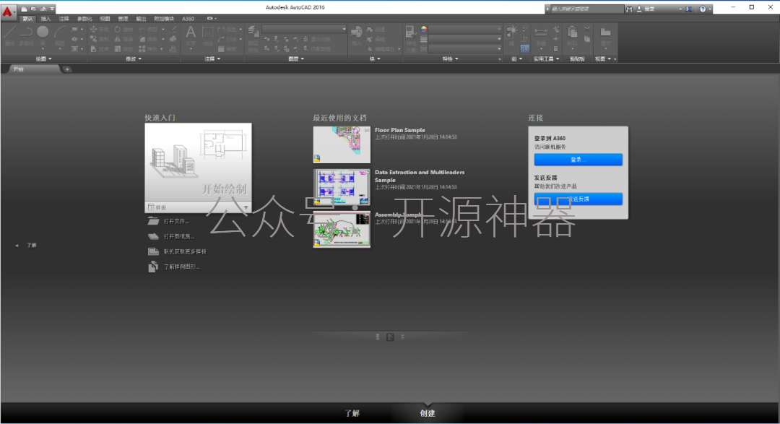Switch recent documents to large-thumbnail view
This screenshot has height=424, width=780.
pos(378,337)
